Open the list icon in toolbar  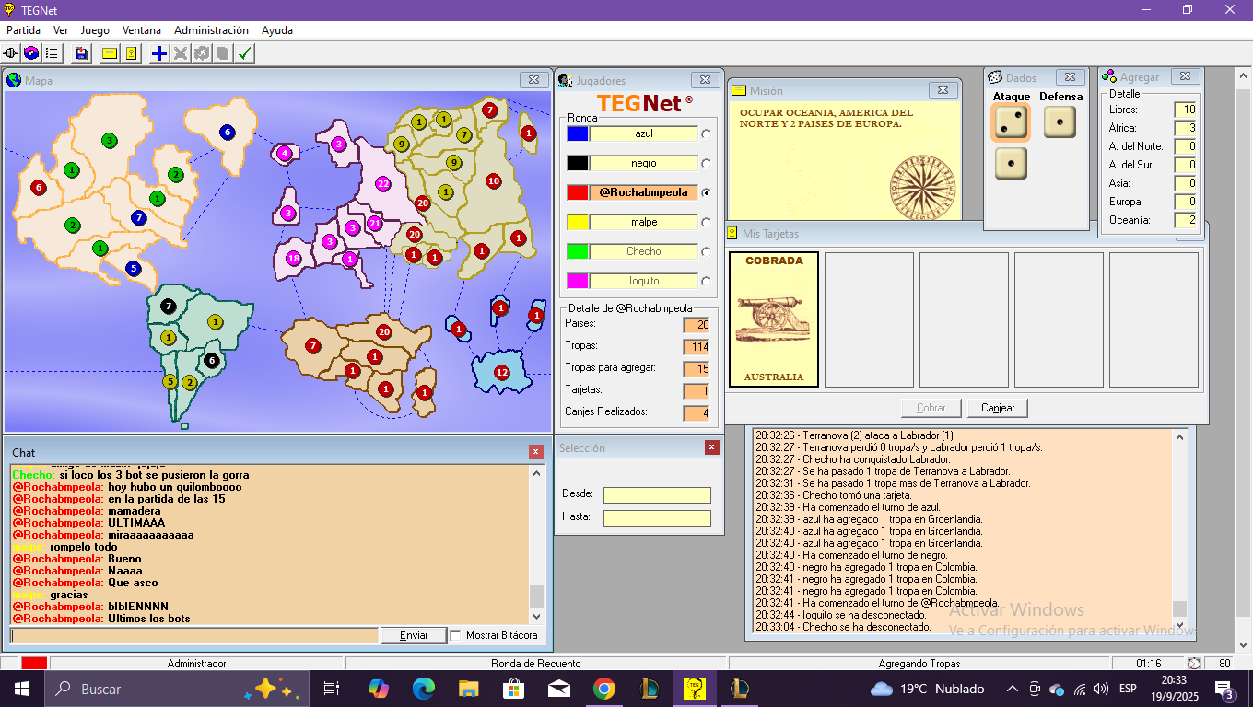(x=52, y=53)
